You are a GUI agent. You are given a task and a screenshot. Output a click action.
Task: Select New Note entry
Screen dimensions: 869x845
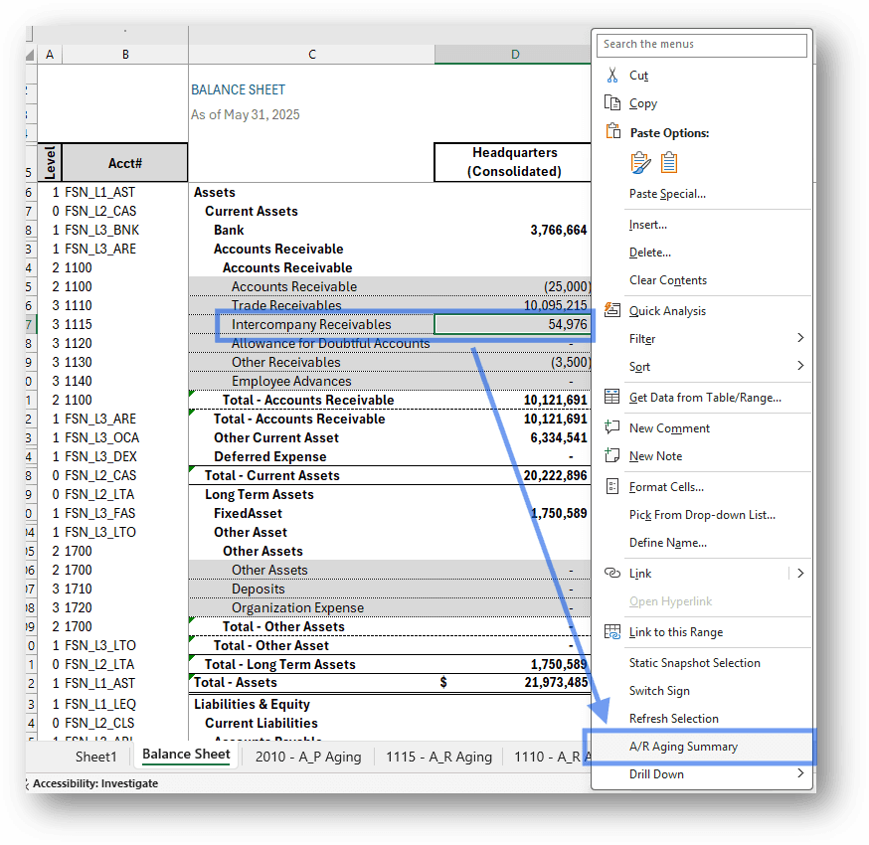click(655, 456)
